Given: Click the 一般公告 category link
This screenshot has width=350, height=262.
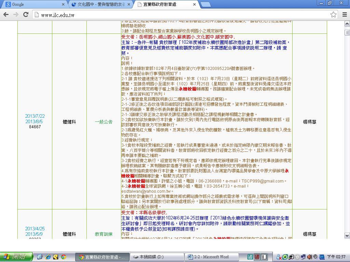Looking at the screenshot, I should (x=104, y=122).
